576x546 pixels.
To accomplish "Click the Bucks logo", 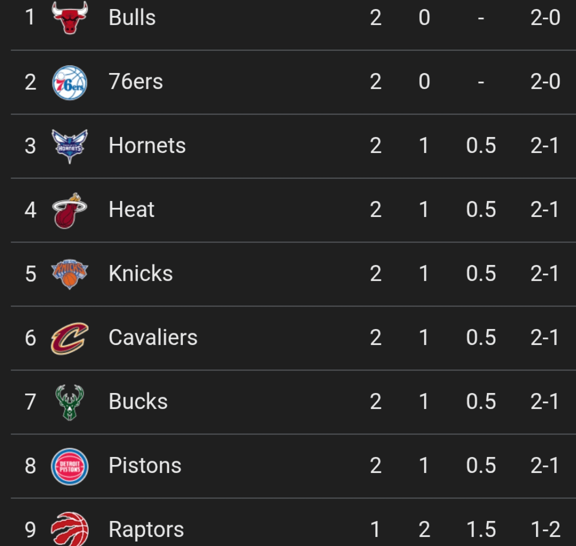I will [x=69, y=401].
